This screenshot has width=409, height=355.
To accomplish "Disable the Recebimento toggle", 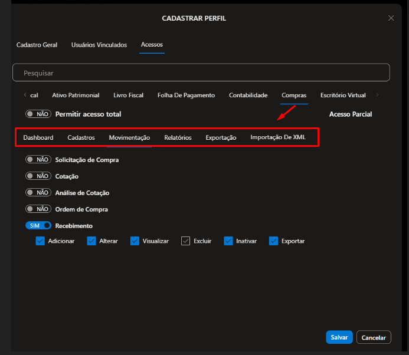I will coord(38,226).
